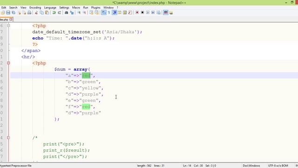Click the </span> closing tag line
Image resolution: width=298 pixels, height=168 pixels.
pos(31,51)
